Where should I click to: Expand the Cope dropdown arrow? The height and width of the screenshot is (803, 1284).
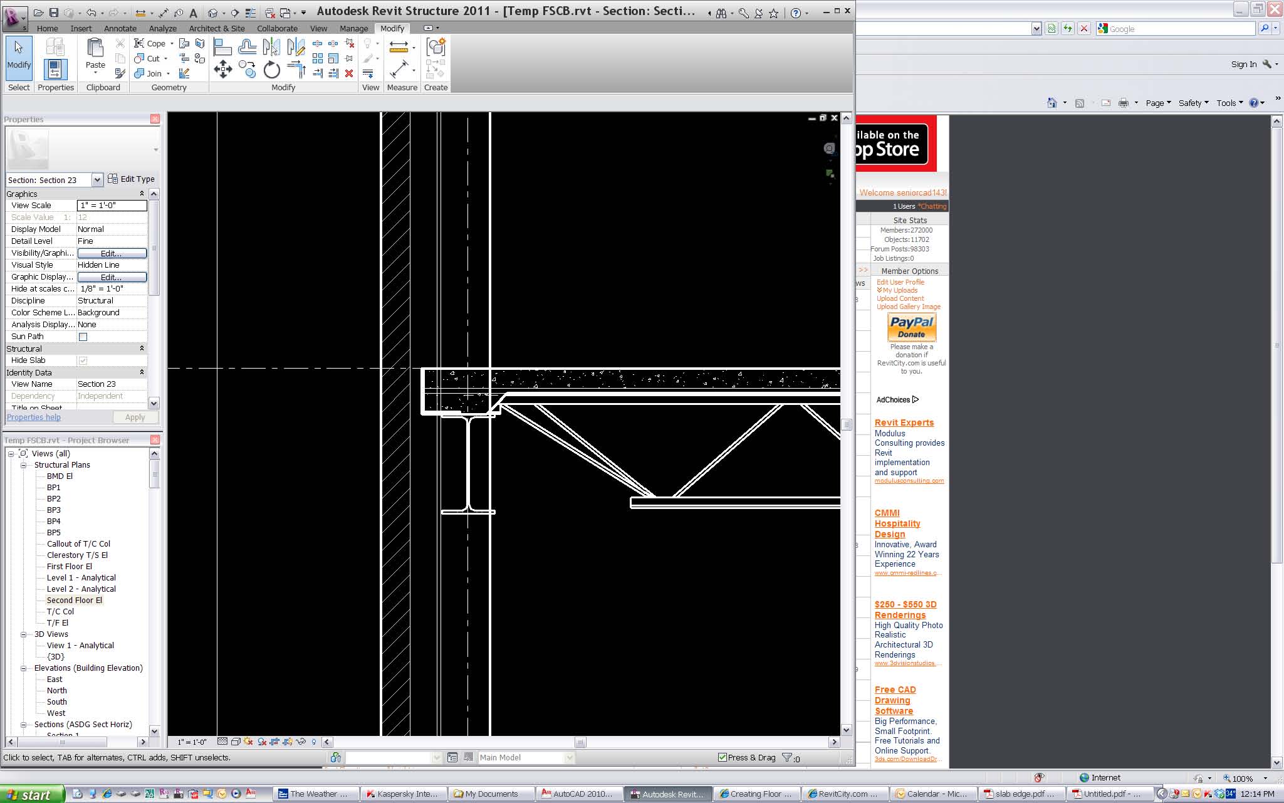172,43
